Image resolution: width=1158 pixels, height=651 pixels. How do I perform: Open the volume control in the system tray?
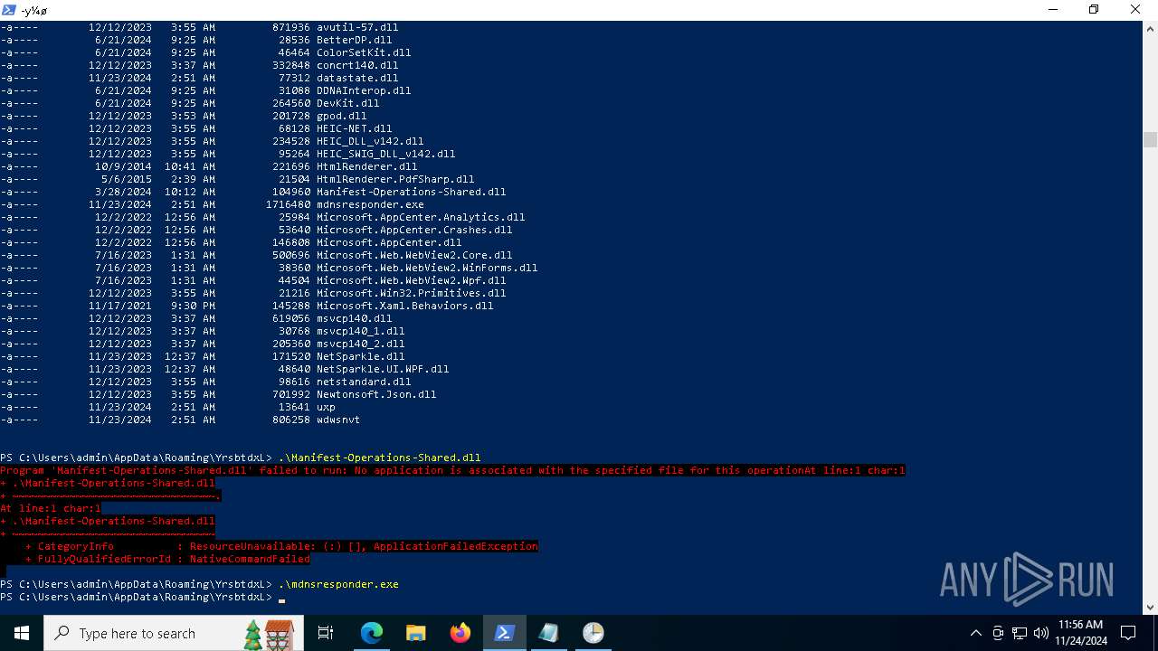click(x=1040, y=633)
